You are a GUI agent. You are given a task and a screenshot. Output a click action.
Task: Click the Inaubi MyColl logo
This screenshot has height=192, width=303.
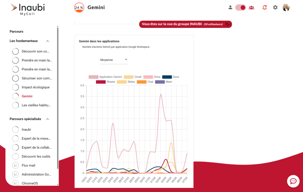[x=28, y=9]
